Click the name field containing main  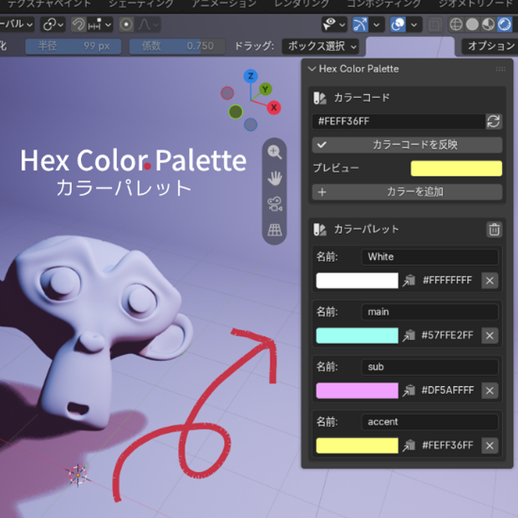[x=429, y=312]
